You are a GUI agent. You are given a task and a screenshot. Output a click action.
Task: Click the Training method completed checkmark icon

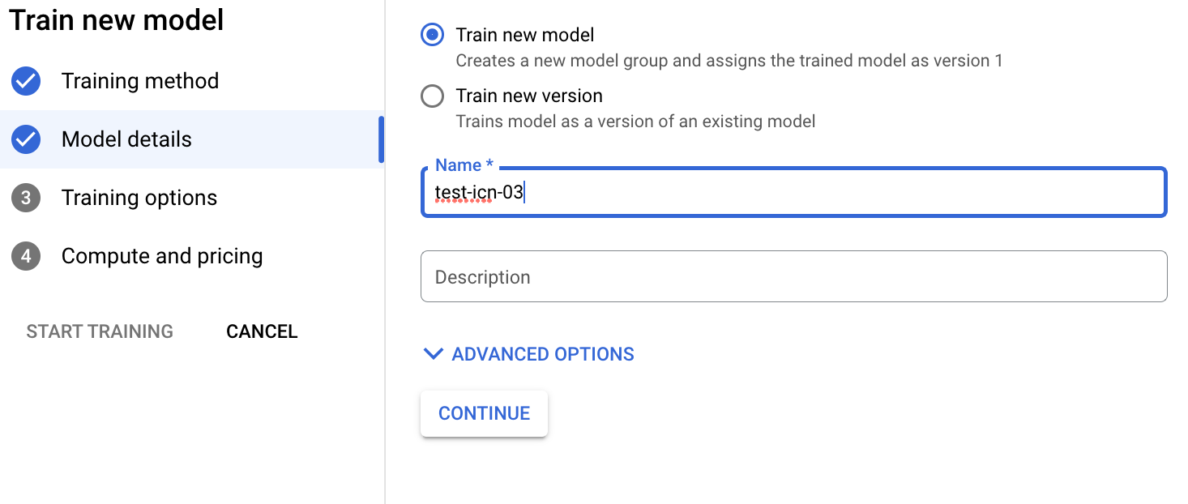point(25,80)
